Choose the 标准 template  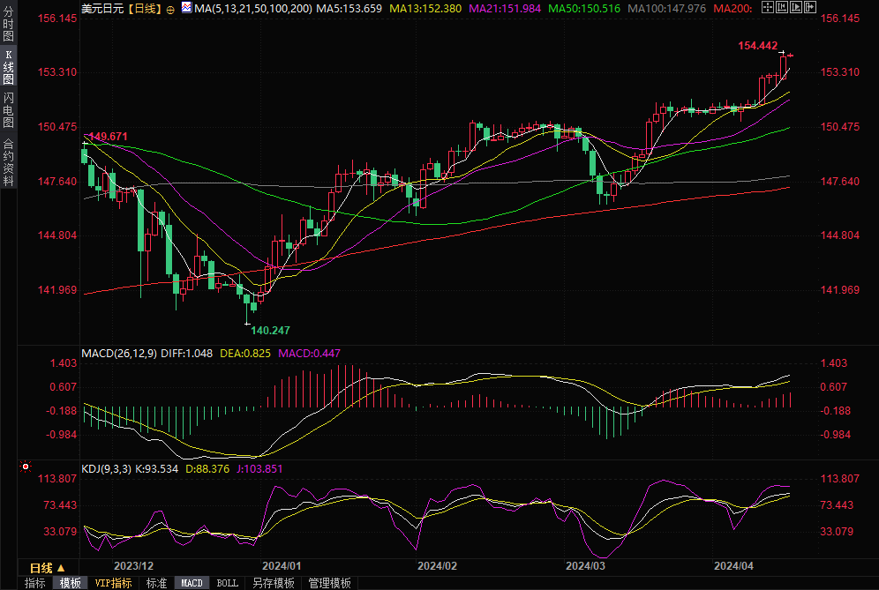(x=156, y=583)
